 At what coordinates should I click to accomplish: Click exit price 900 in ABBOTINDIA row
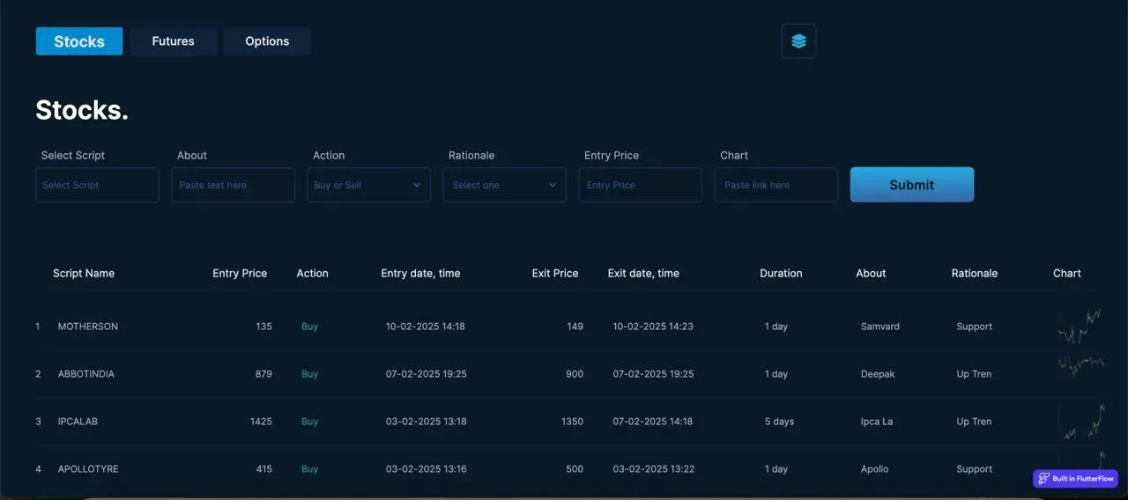(x=575, y=374)
